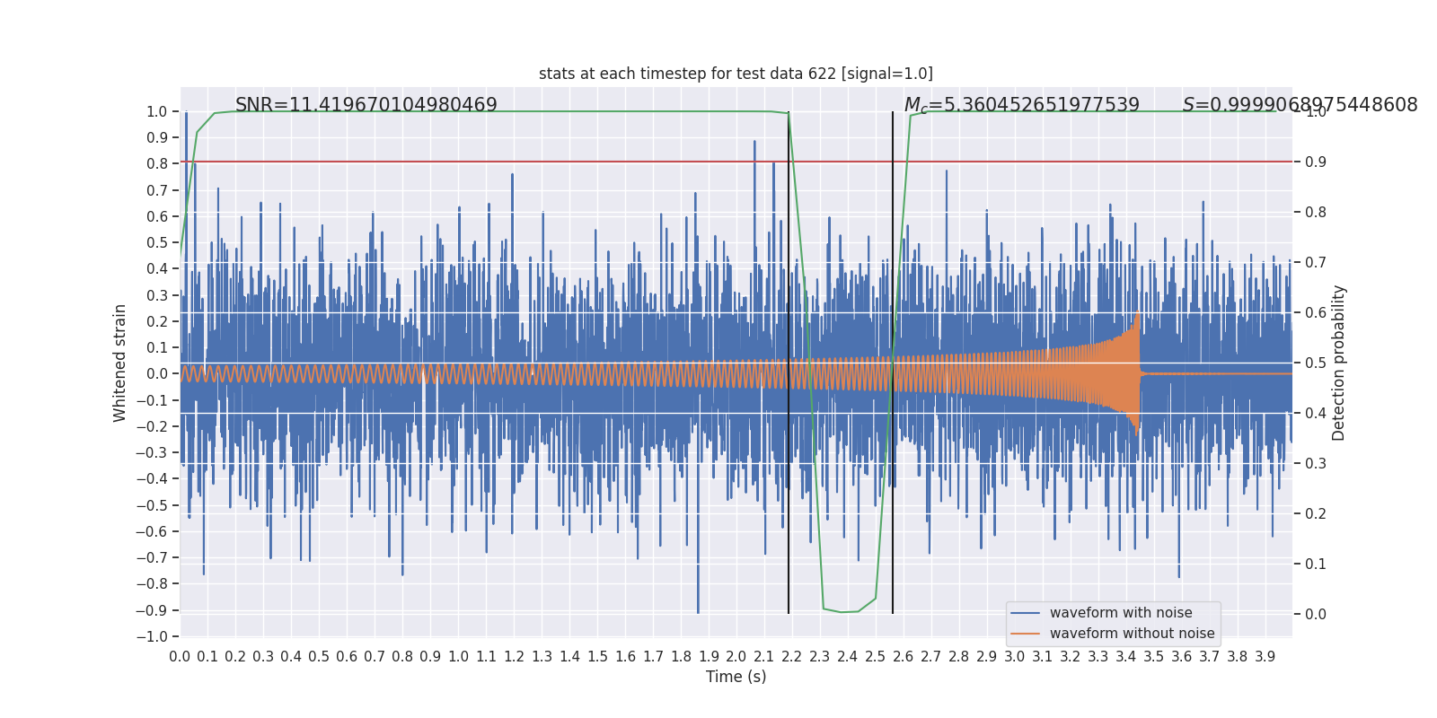Click the 0.9 tick on detection probability axis
The image size is (1437, 718).
click(x=1316, y=162)
